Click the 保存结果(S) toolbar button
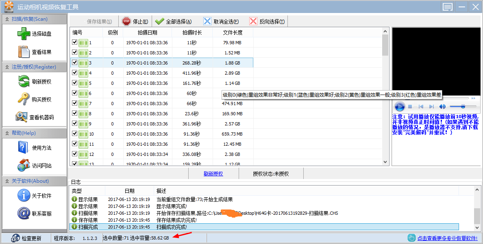 click(95, 22)
